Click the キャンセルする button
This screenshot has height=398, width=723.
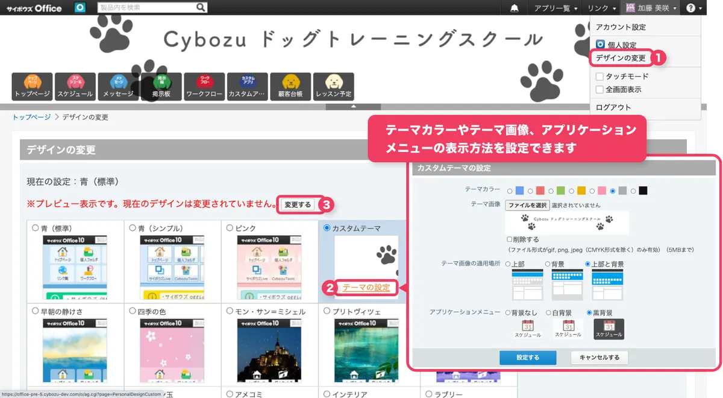[599, 358]
